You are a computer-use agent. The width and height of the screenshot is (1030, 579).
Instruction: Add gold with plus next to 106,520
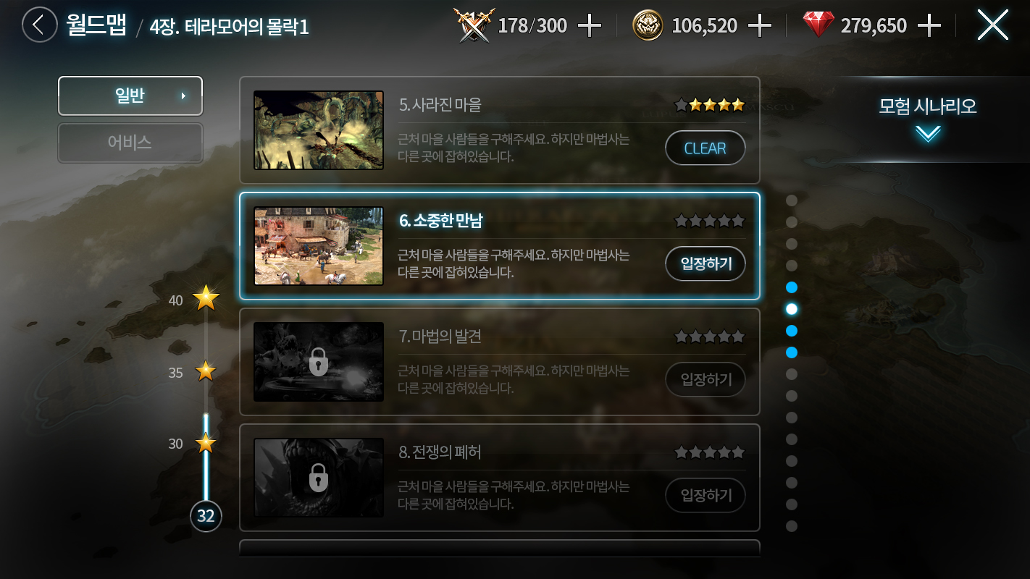pos(759,26)
